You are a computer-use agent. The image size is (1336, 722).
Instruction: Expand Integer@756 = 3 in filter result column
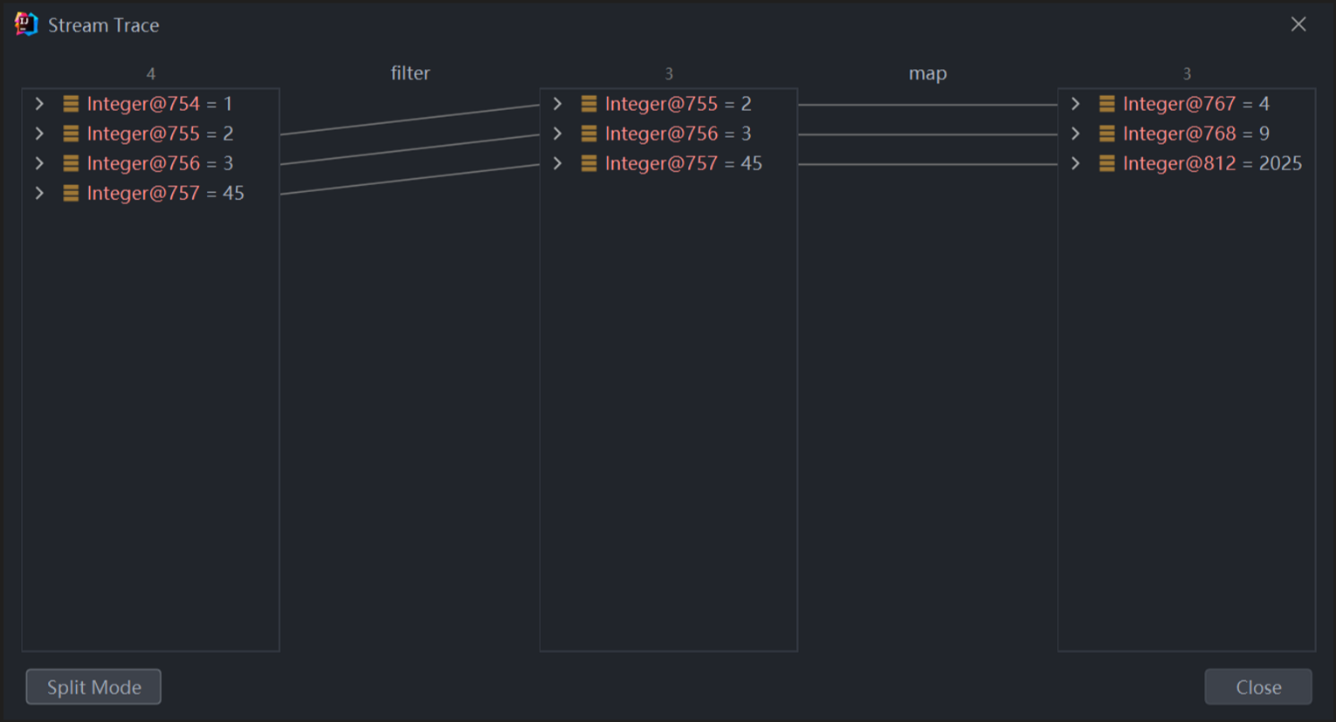point(557,134)
